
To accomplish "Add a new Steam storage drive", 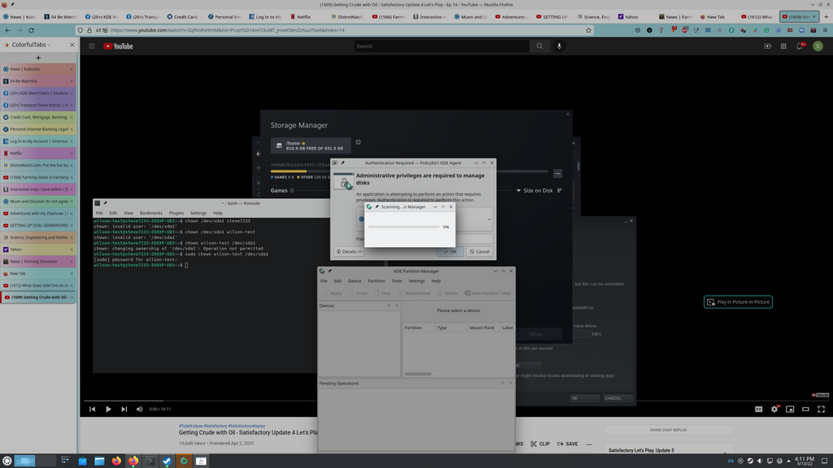I will [x=359, y=142].
